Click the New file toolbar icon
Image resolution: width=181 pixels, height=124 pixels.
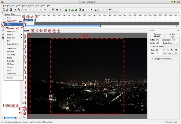(x=4, y=10)
